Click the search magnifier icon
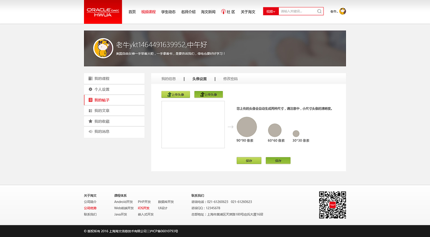 pyautogui.click(x=319, y=11)
